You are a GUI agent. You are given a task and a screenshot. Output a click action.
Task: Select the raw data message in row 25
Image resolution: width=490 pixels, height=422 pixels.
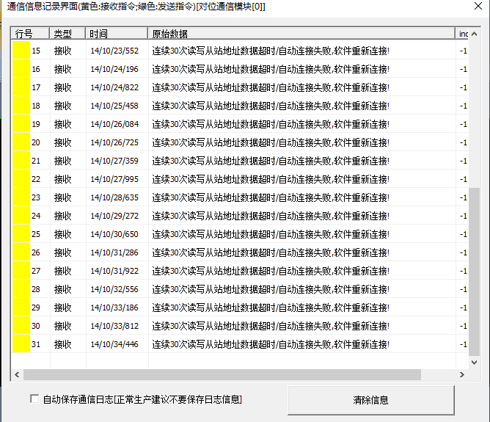tap(270, 234)
